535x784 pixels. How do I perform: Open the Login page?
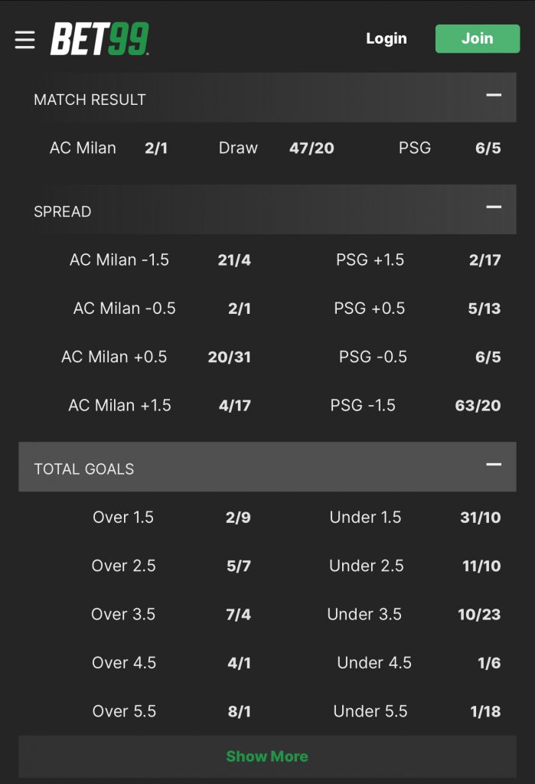pos(387,38)
